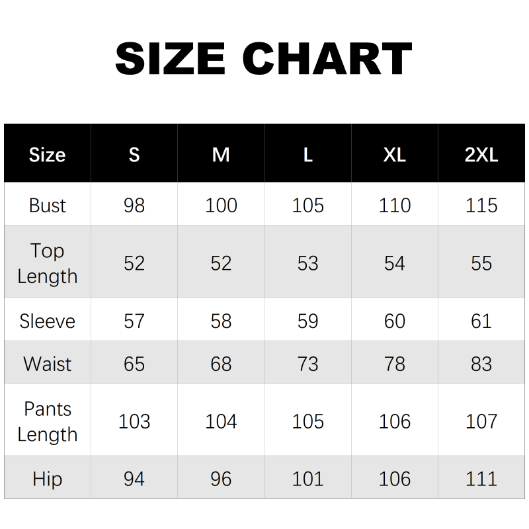Select the Size header cell
This screenshot has height=529, width=529.
[47, 155]
